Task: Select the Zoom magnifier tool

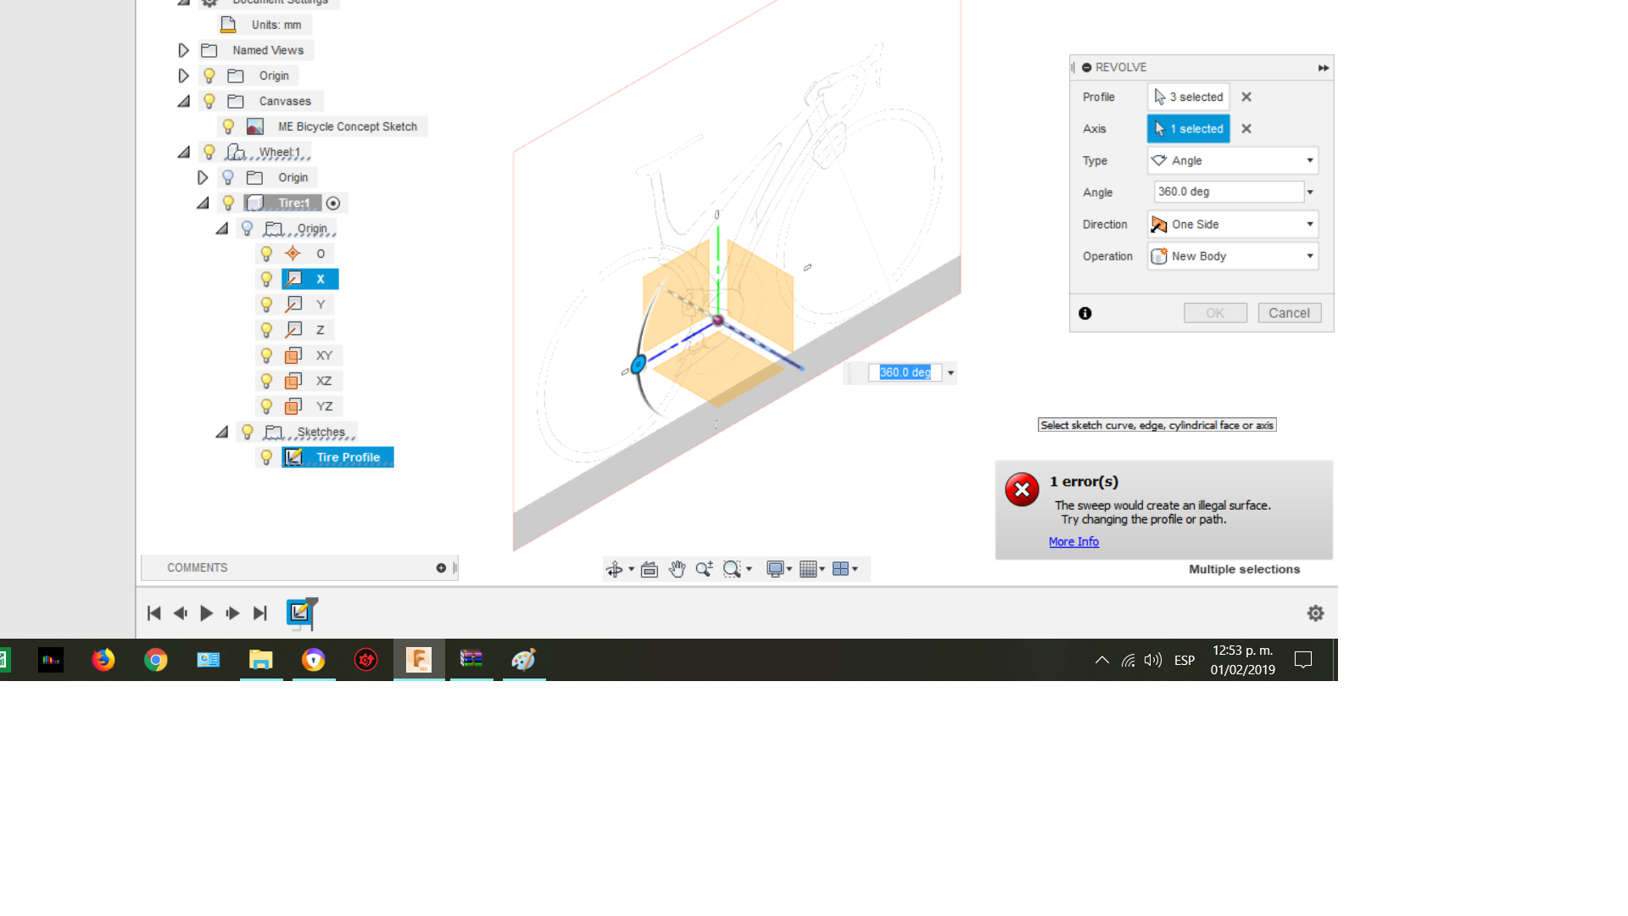Action: pos(703,568)
